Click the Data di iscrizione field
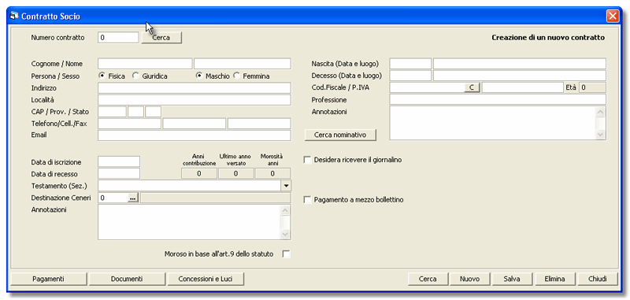 (119, 162)
